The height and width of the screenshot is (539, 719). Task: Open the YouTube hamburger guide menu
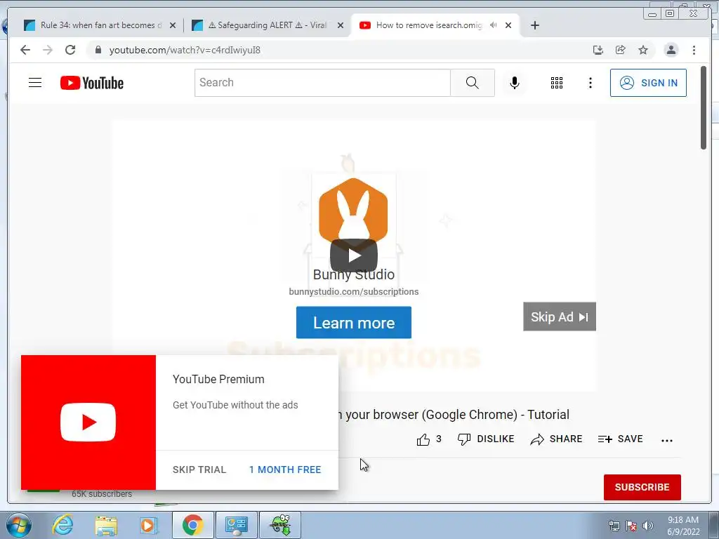[35, 83]
